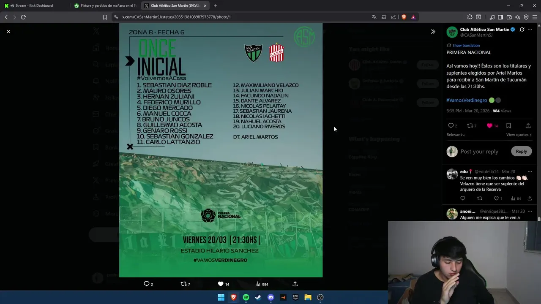The image size is (541, 304).
Task: Open Epic Games Launcher from the taskbar
Action: (295, 297)
